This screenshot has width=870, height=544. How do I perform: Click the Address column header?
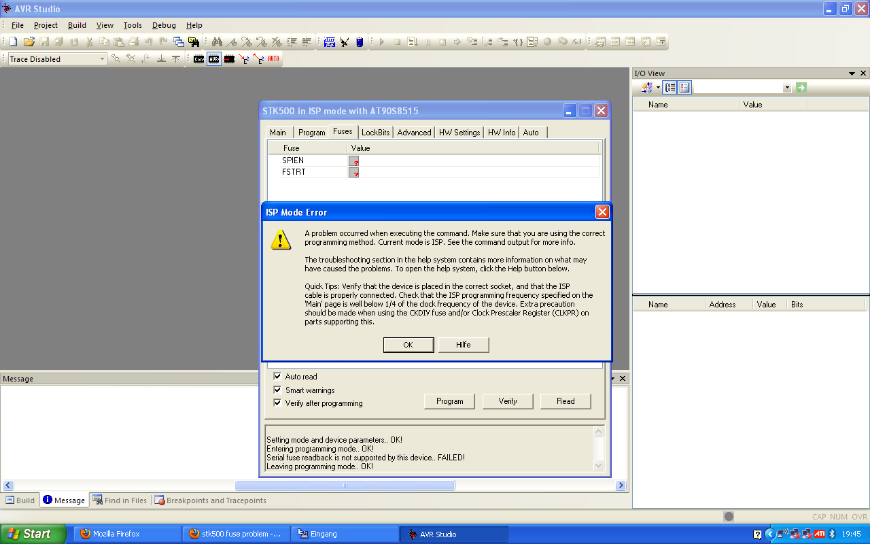(729, 305)
